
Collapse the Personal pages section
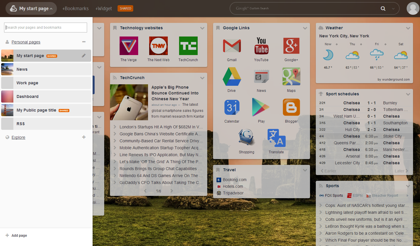click(84, 42)
